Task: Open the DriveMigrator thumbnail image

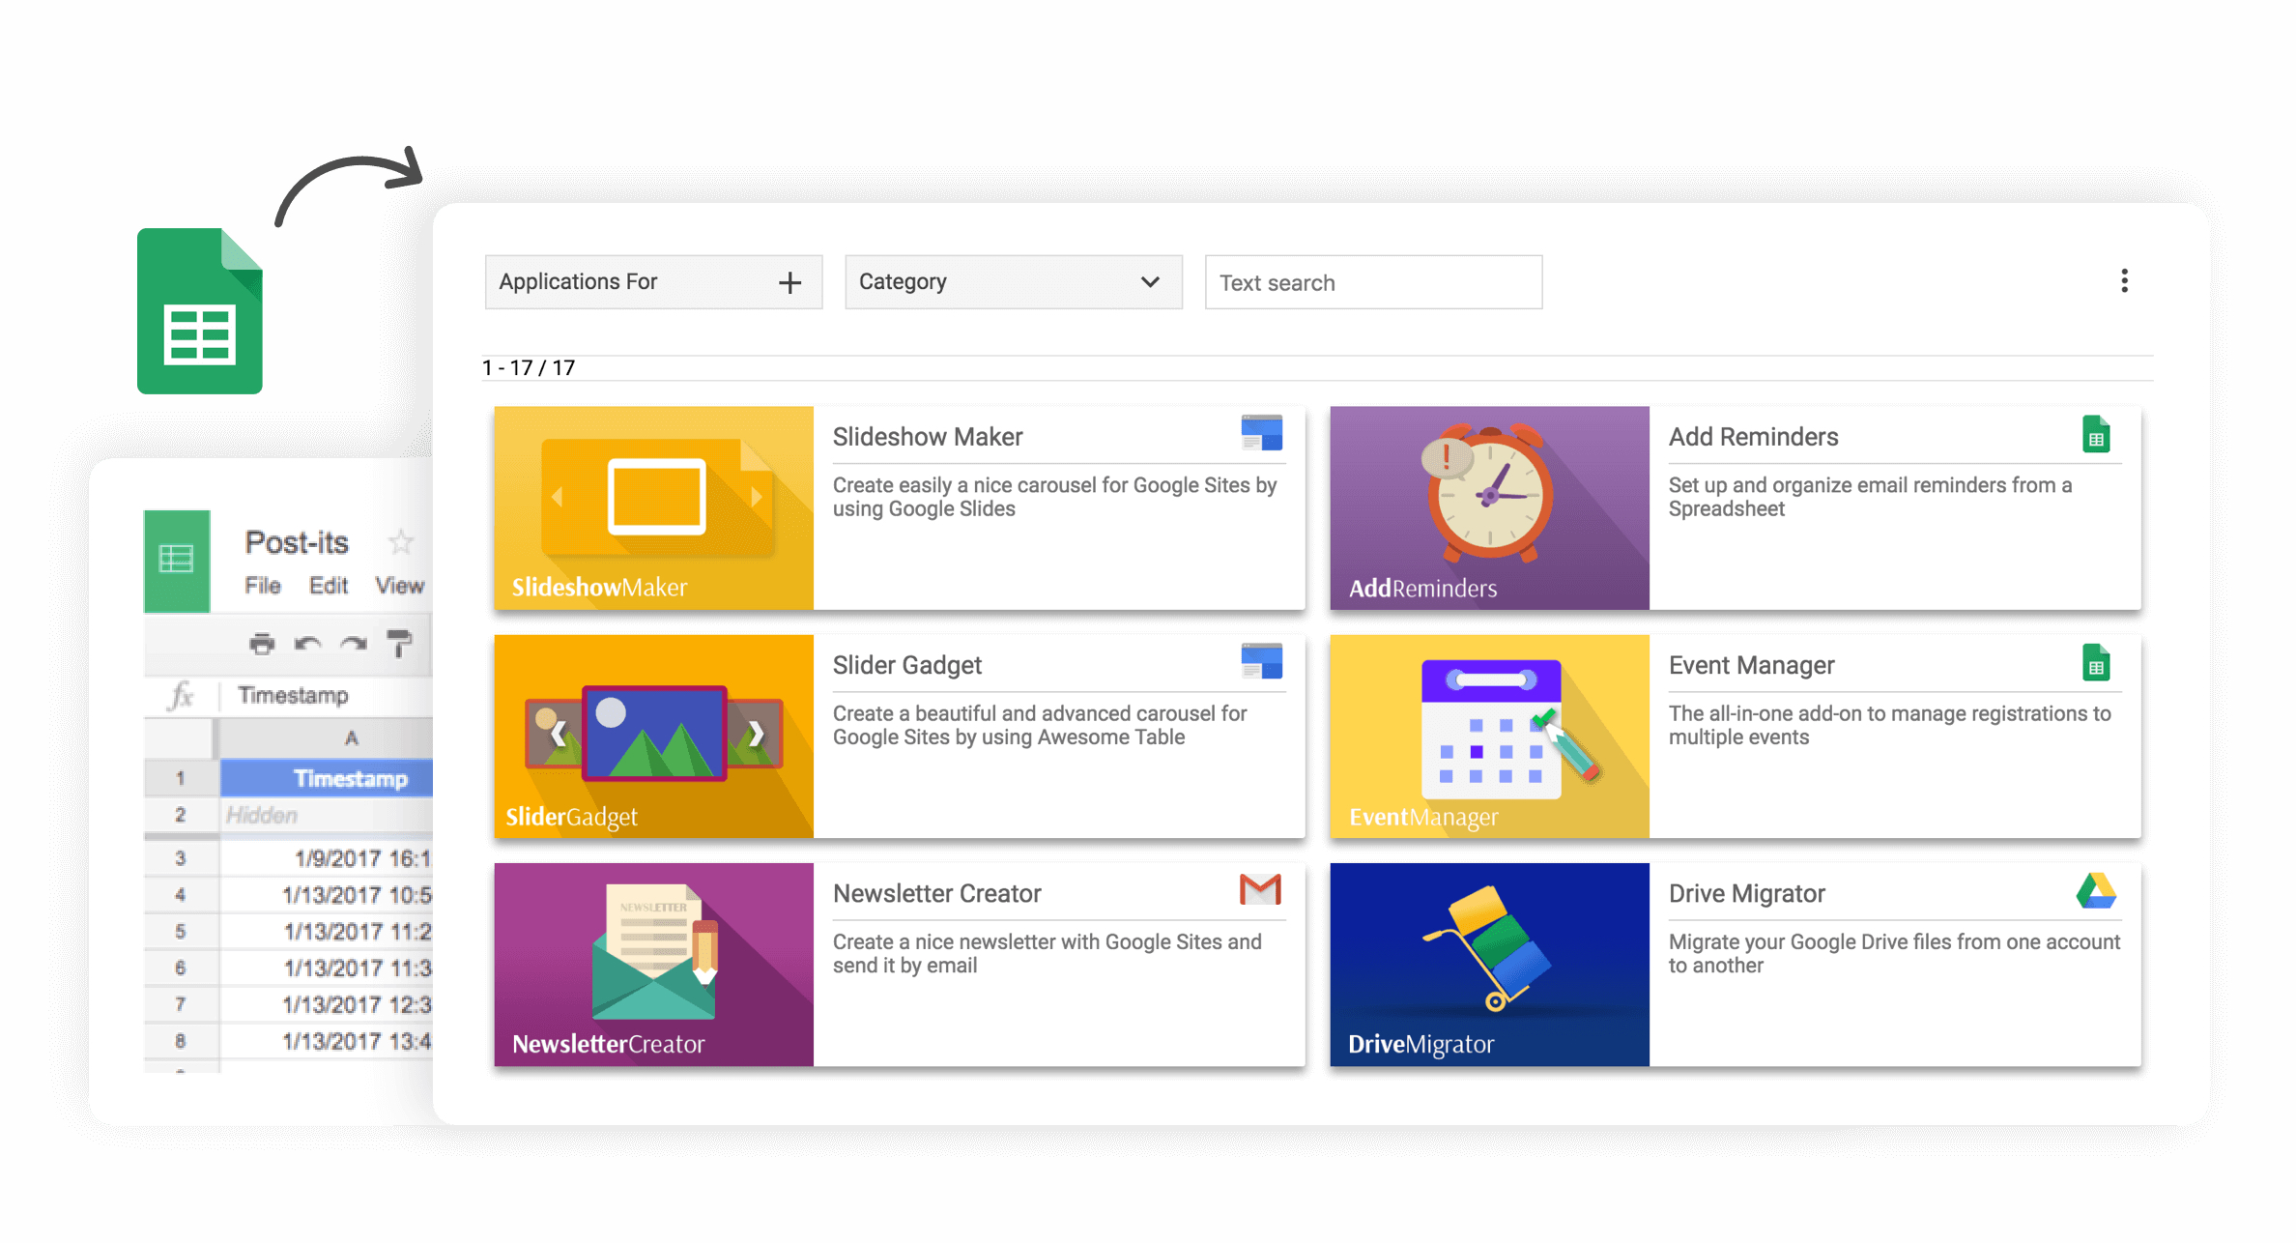Action: pyautogui.click(x=1489, y=965)
